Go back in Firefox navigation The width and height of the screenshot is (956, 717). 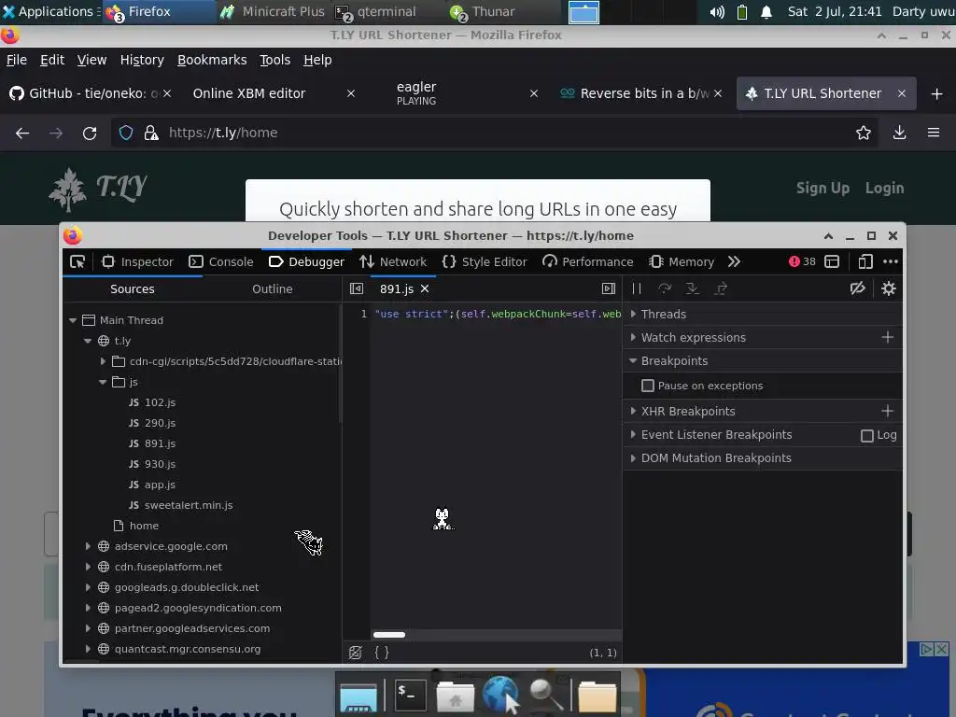[x=22, y=133]
